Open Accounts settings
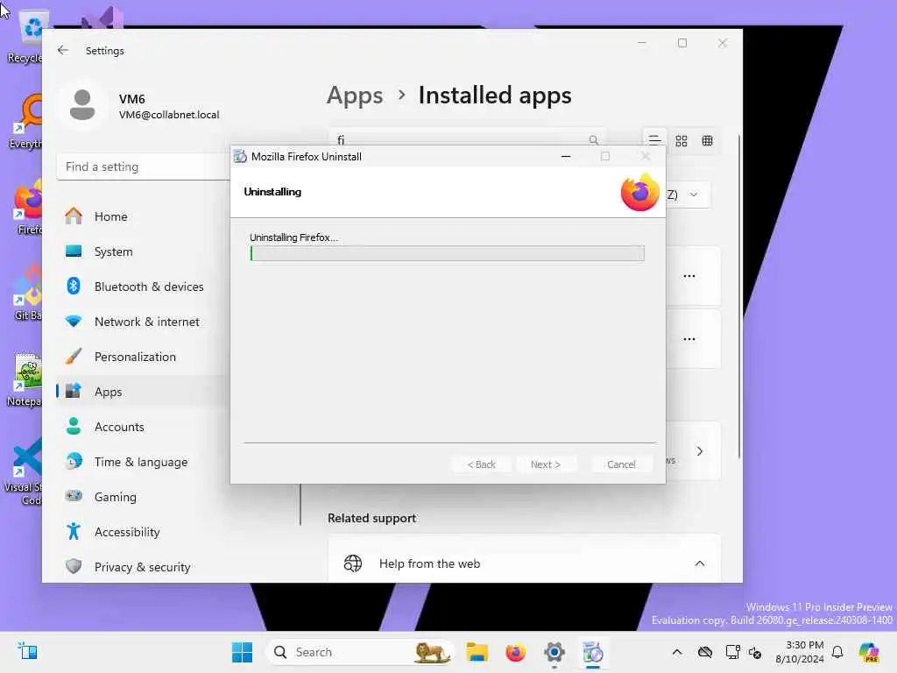This screenshot has height=673, width=897. (119, 427)
